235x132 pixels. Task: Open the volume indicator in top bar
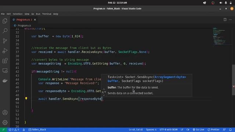click(221, 3)
